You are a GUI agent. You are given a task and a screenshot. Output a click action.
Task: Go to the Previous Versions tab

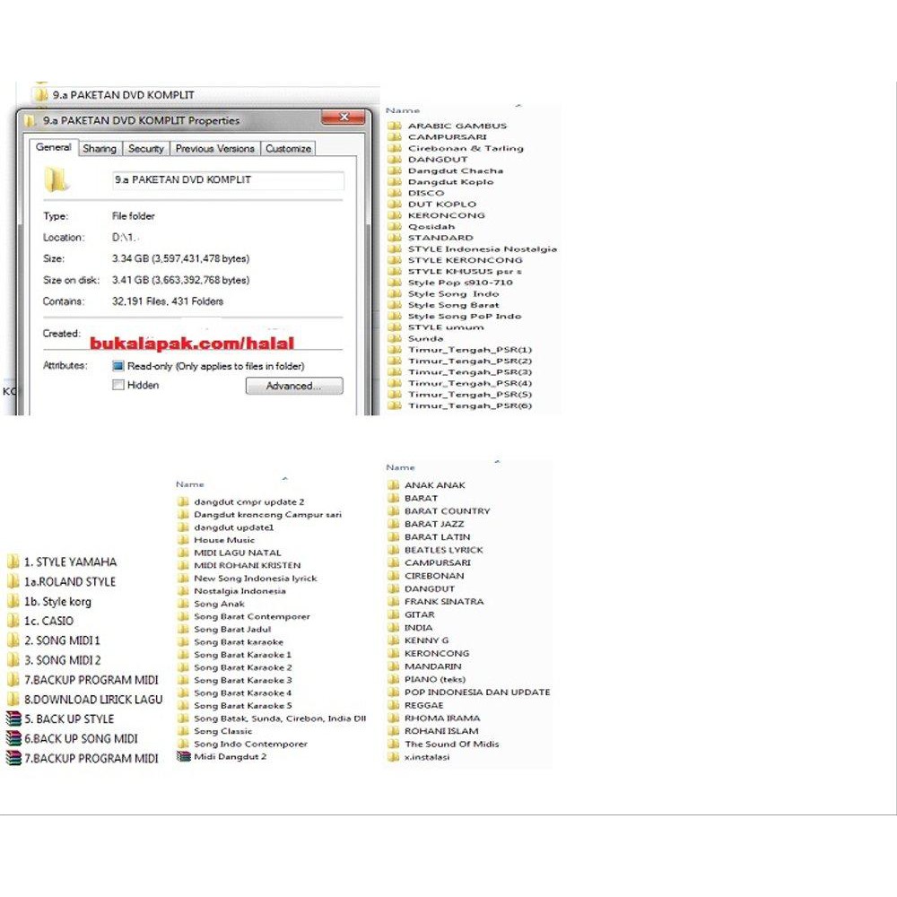[214, 149]
